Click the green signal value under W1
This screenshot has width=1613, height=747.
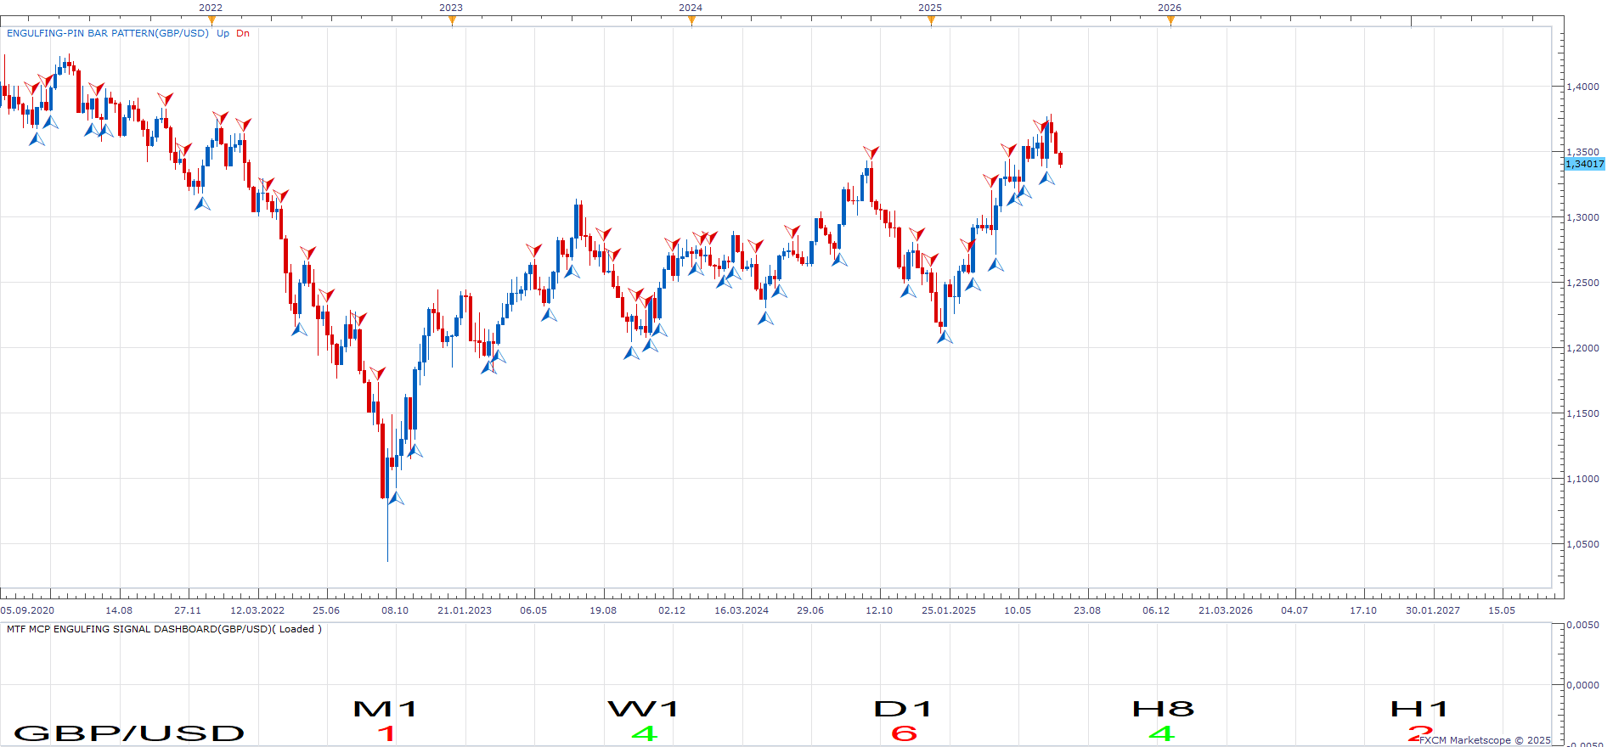(x=645, y=733)
